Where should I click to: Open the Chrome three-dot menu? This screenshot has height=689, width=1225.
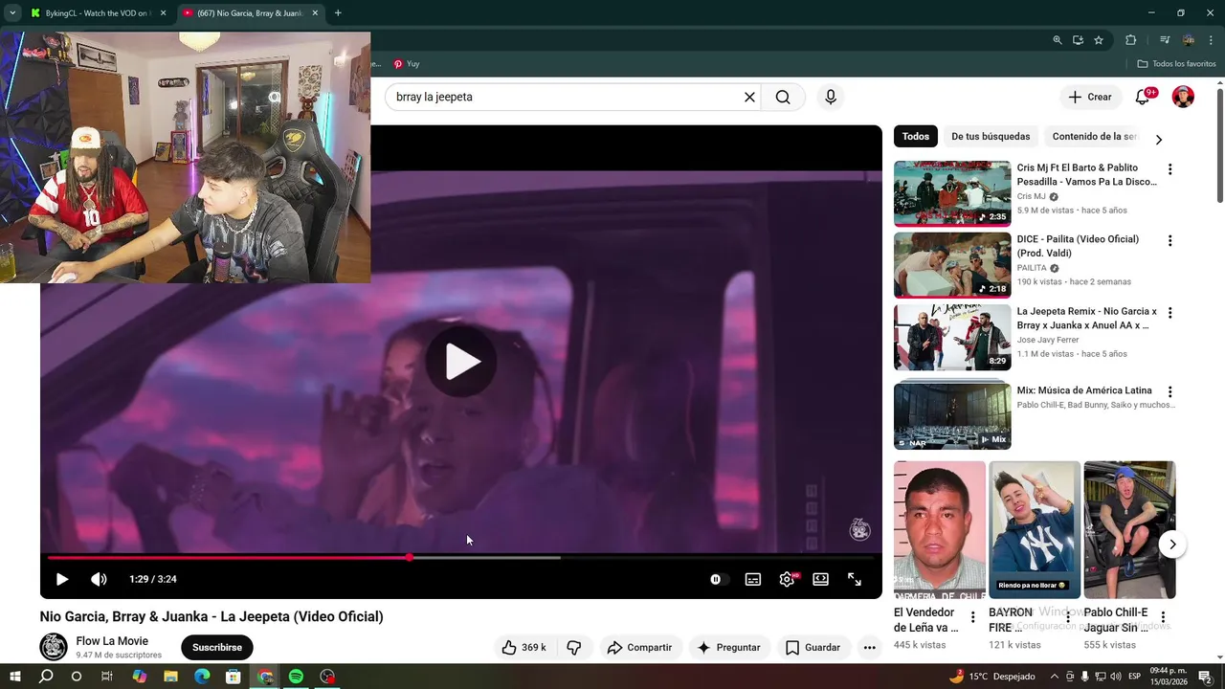[x=1212, y=40]
